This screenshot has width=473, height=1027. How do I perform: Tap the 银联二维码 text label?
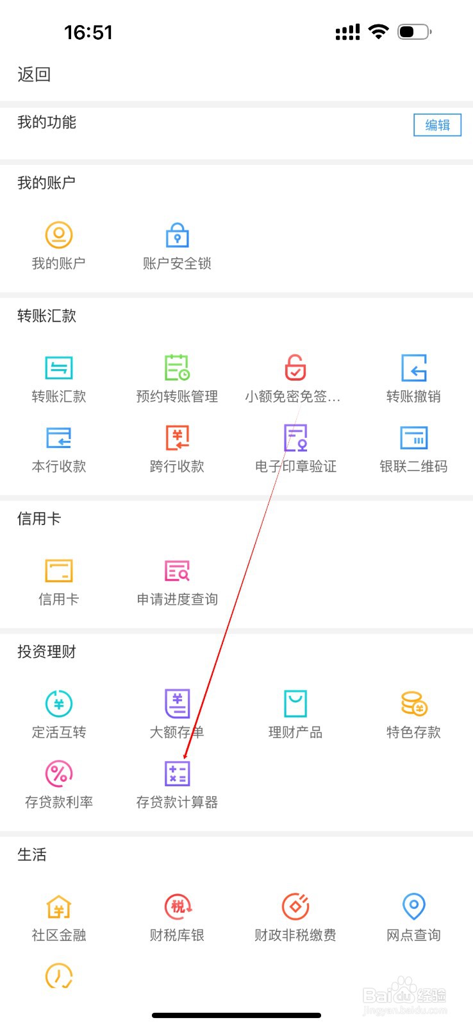(x=413, y=466)
